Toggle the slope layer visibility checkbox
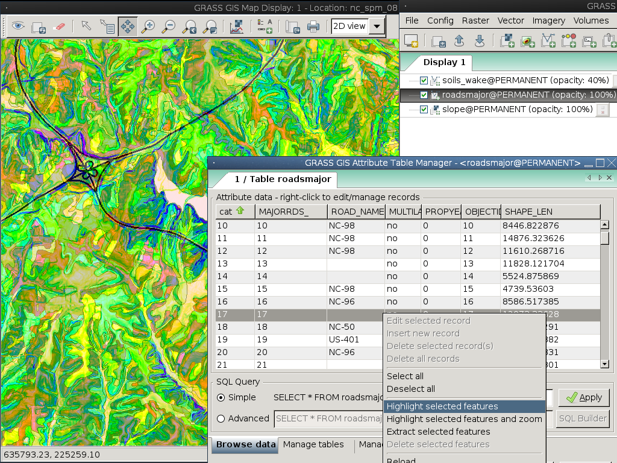 click(x=424, y=110)
